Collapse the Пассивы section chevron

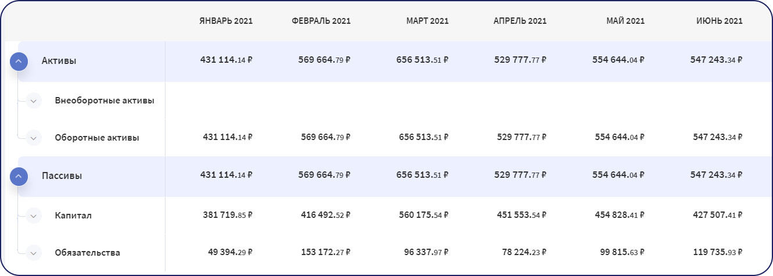tap(19, 175)
